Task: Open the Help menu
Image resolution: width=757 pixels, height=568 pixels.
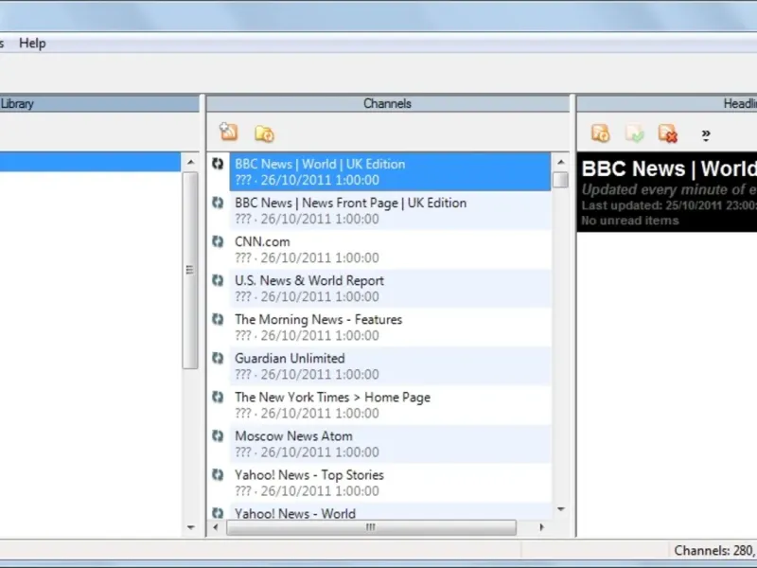Action: [32, 44]
